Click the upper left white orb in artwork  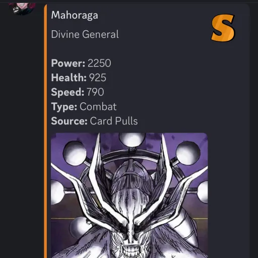tap(75, 152)
